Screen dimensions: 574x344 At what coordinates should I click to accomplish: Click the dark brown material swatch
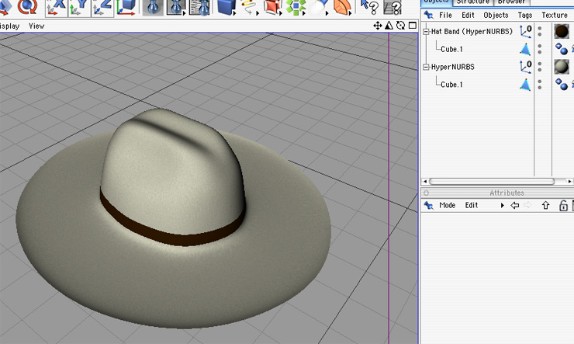tap(561, 32)
